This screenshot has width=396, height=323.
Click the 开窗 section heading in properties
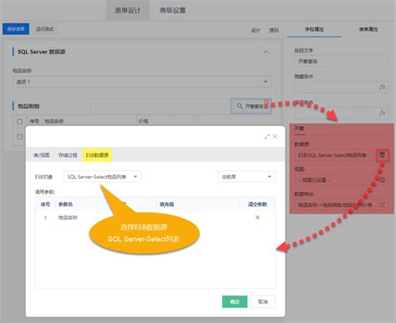(299, 129)
